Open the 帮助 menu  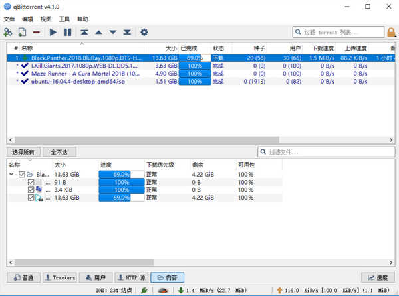[x=82, y=19]
